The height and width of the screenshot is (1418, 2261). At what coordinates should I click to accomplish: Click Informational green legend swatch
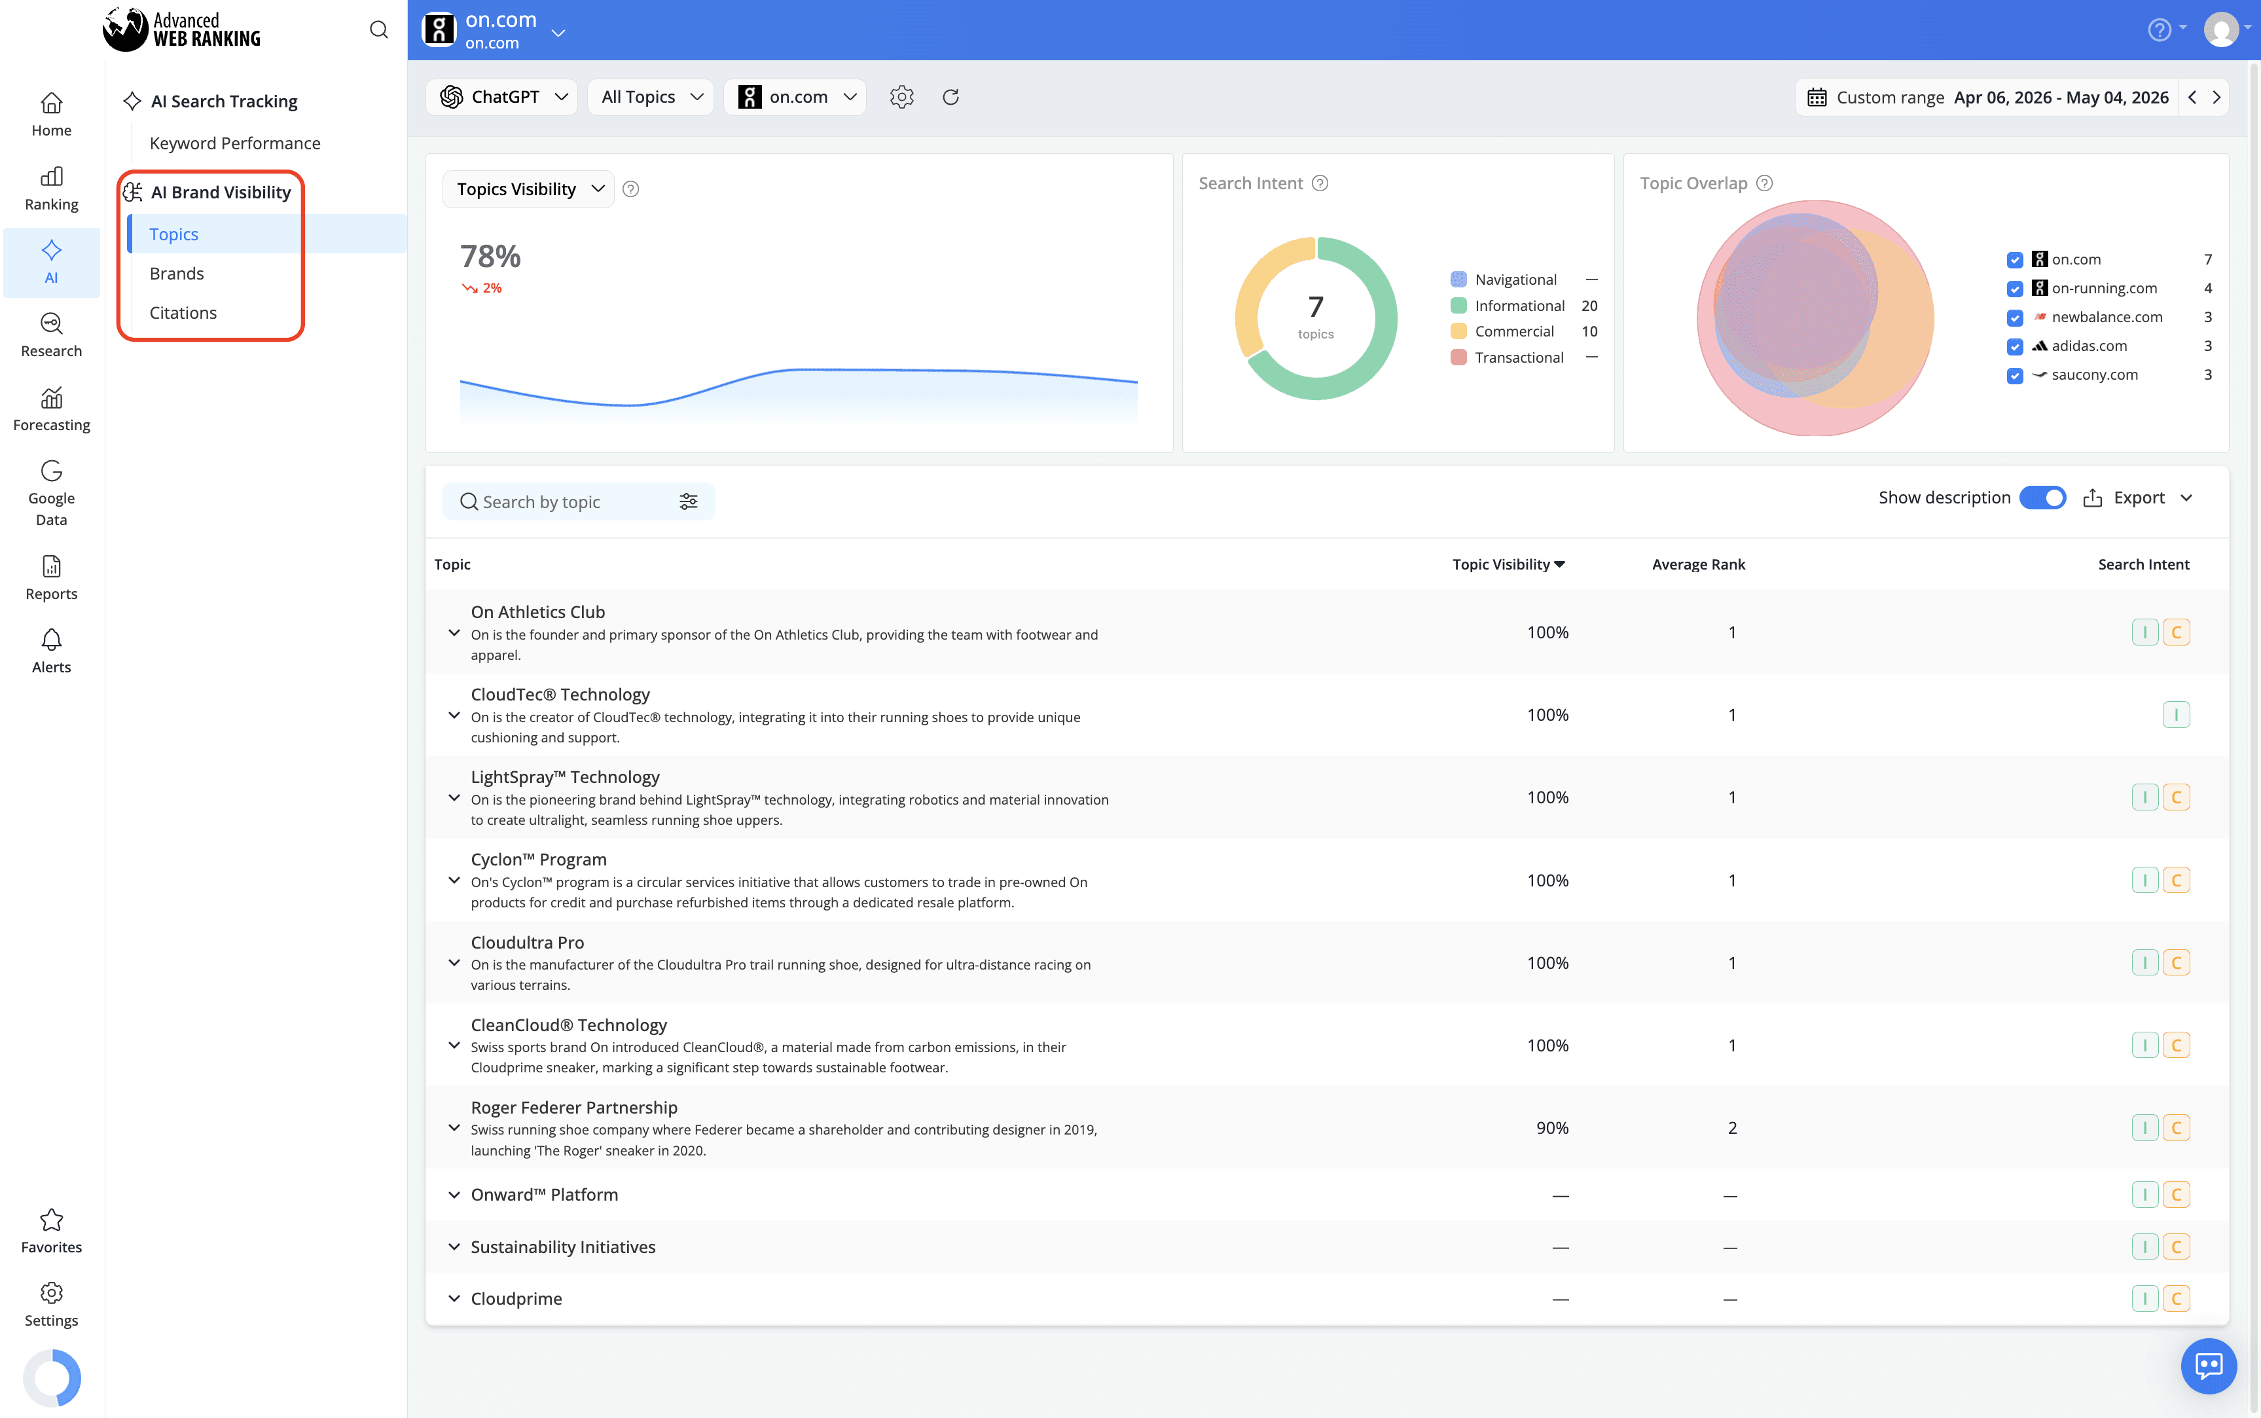point(1458,306)
